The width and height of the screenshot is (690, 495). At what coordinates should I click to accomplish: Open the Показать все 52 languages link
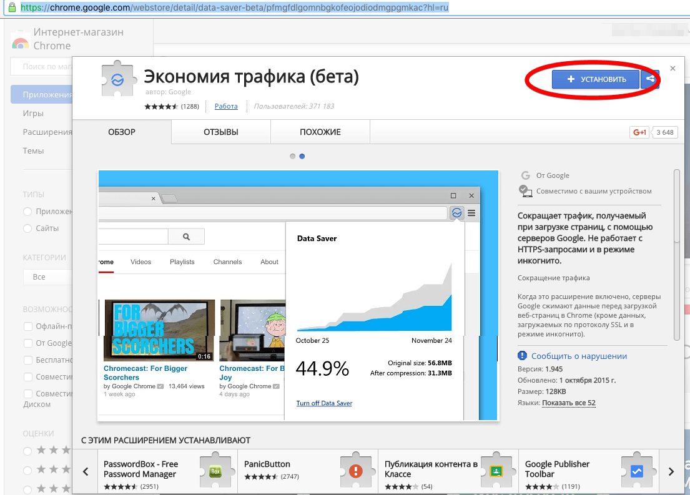568,403
